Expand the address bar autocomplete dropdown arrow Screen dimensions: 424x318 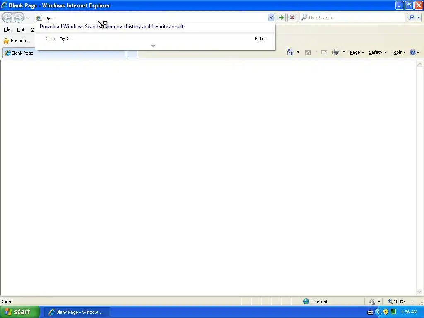(x=271, y=17)
